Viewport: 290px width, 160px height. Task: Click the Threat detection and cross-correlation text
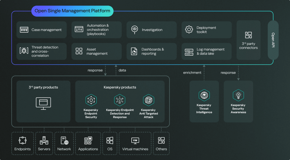[45, 51]
